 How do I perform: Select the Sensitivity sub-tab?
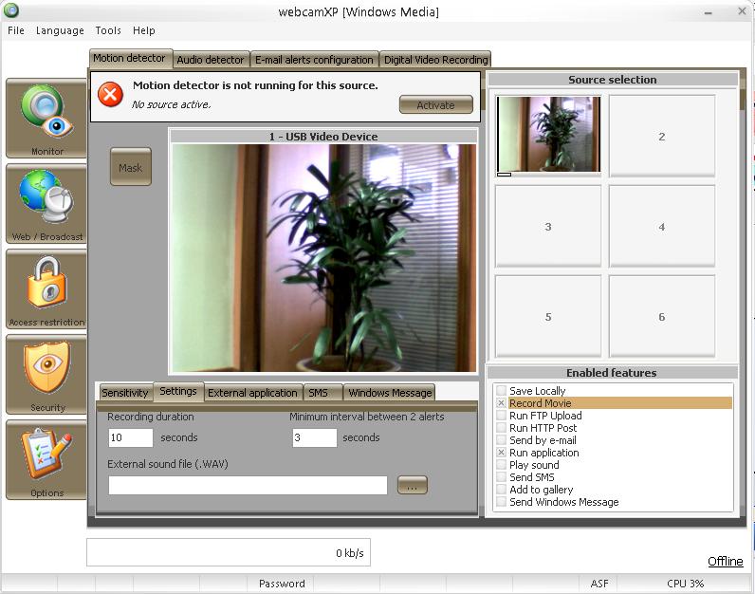(x=125, y=393)
